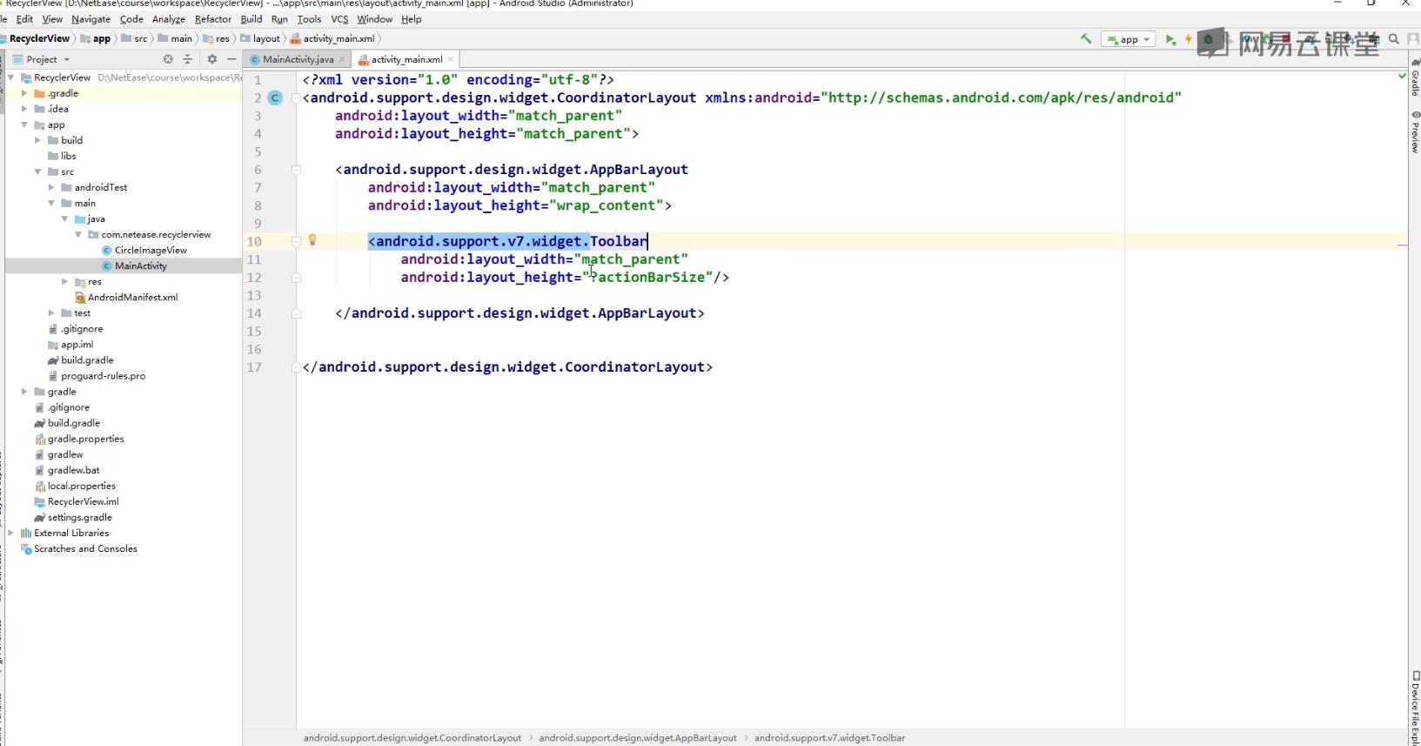Select AndroidManifest.xml in project tree
Viewport: 1421px width, 746px height.
132,297
